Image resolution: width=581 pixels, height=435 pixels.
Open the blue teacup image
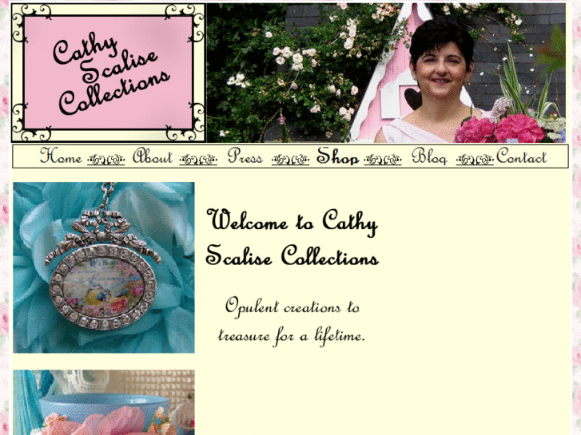tap(104, 402)
